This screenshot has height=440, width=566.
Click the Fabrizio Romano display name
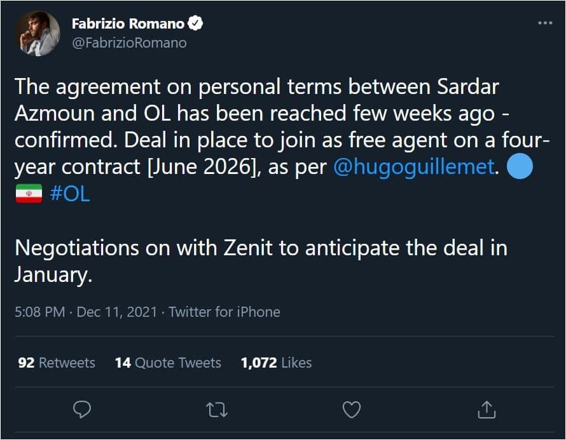coord(128,24)
